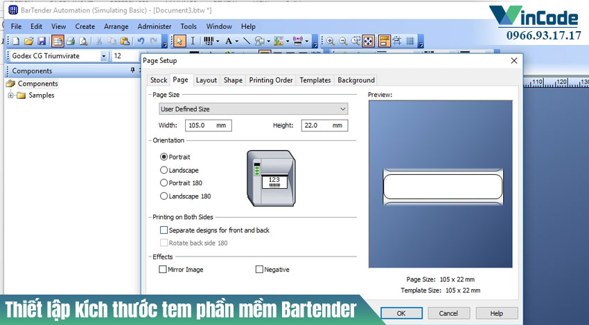The image size is (589, 325).
Task: Select the RFID encoder tool
Action: click(x=298, y=41)
